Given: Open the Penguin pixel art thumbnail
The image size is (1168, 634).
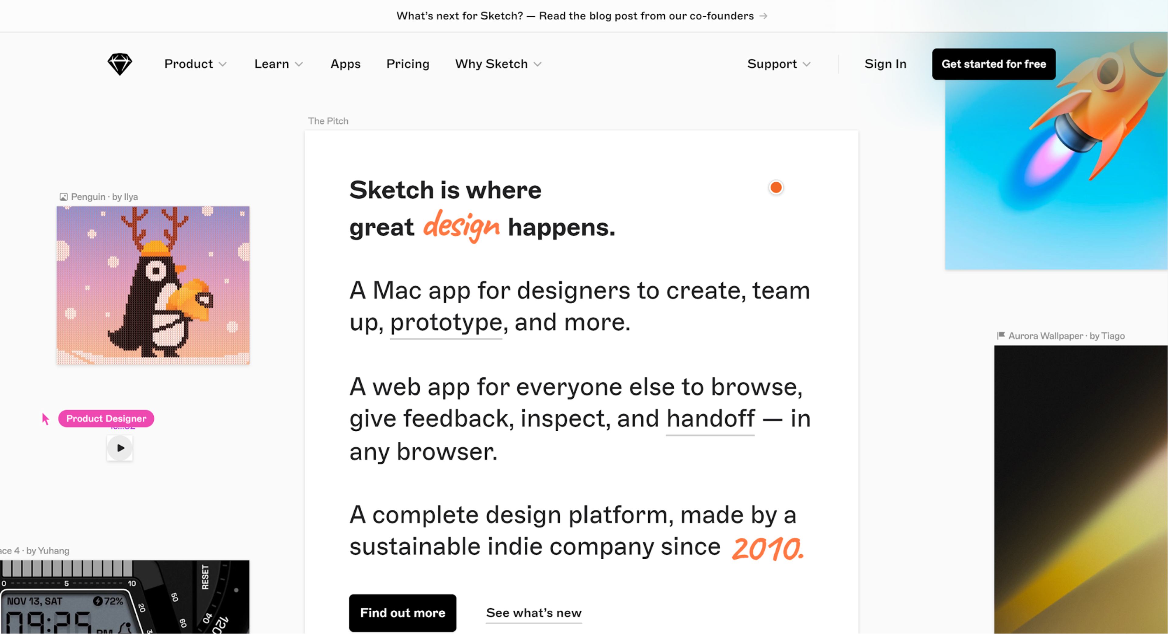Looking at the screenshot, I should click(x=153, y=285).
